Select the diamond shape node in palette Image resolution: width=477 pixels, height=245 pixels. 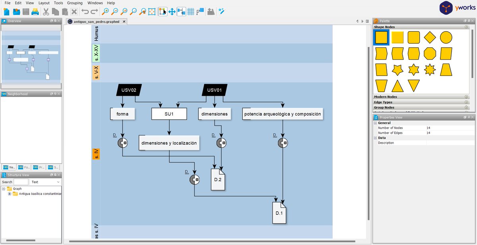click(430, 37)
